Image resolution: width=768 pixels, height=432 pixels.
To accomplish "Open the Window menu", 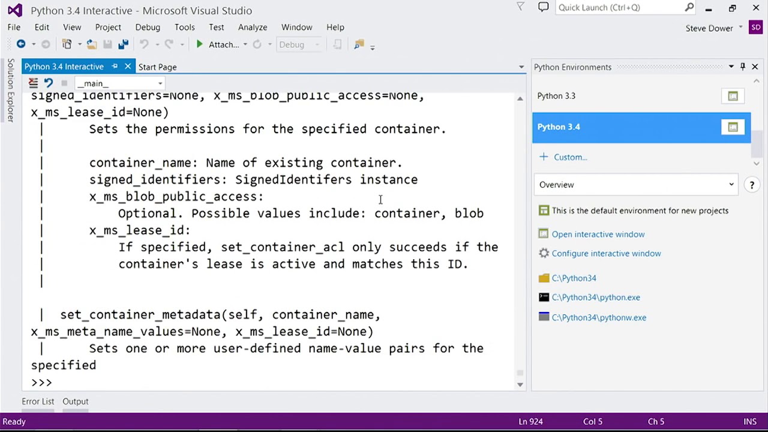I will [297, 27].
